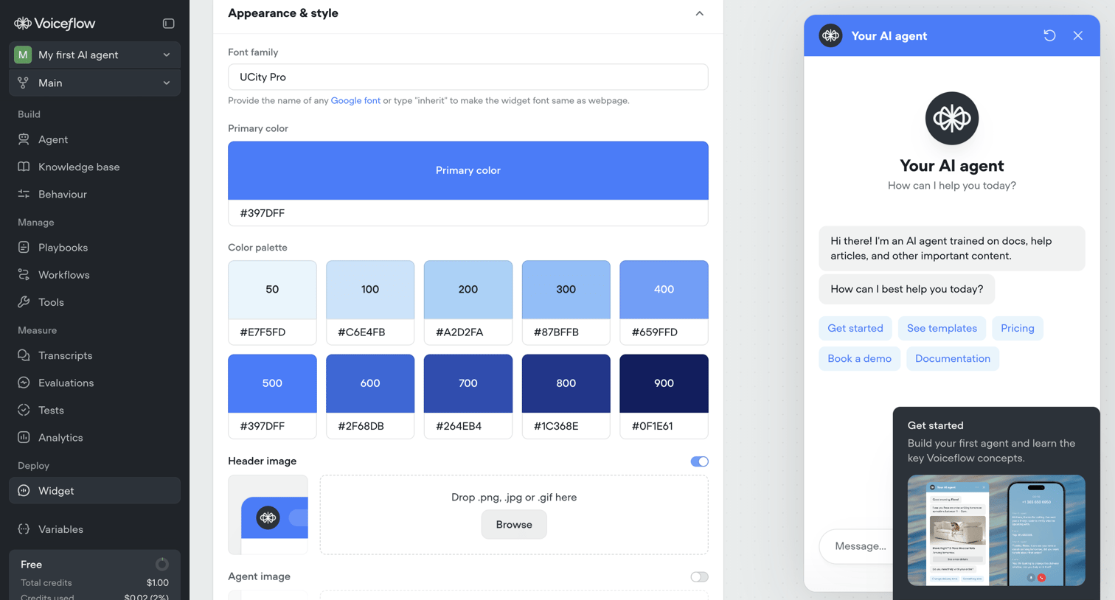
Task: Click the Evaluations icon
Action: (24, 383)
